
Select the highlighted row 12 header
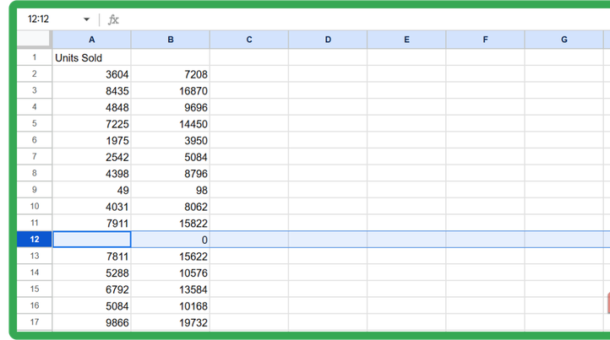pyautogui.click(x=35, y=240)
